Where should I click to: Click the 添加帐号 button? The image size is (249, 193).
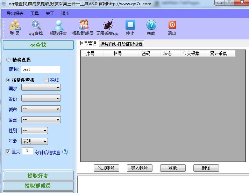[x=106, y=168]
